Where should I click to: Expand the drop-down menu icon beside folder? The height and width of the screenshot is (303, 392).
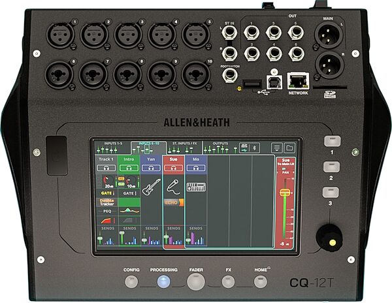tap(277, 148)
